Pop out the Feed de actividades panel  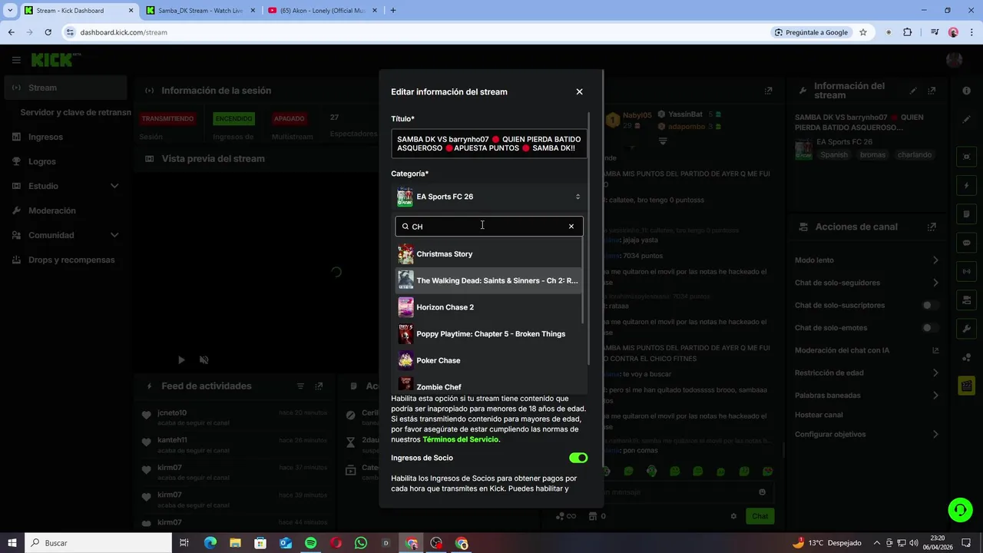pyautogui.click(x=319, y=386)
